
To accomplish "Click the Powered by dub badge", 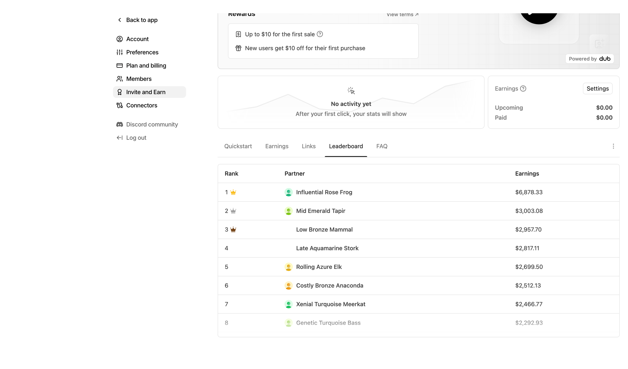I will click(x=590, y=59).
